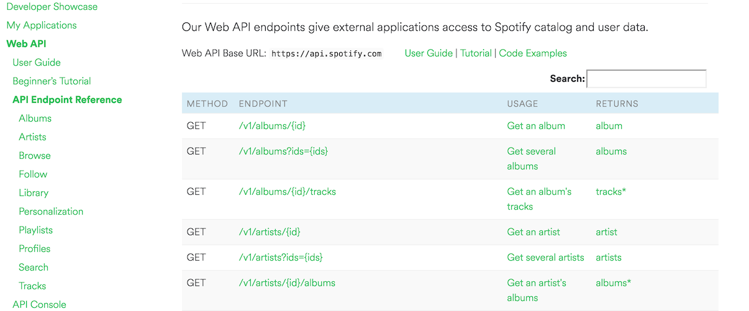The image size is (749, 311).
Task: Focus the endpoint Search input field
Action: tap(647, 79)
